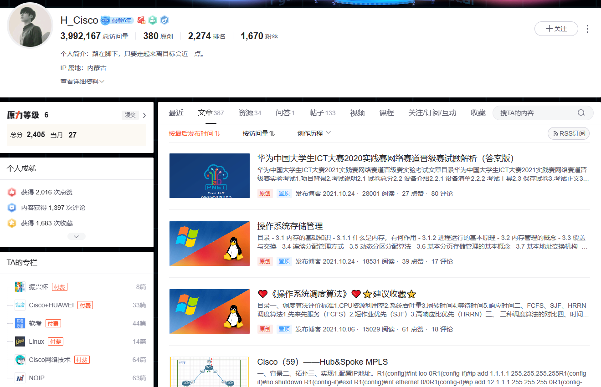Click the 置顶 tag on 操作系统存储管理
The image size is (601, 387).
point(284,261)
